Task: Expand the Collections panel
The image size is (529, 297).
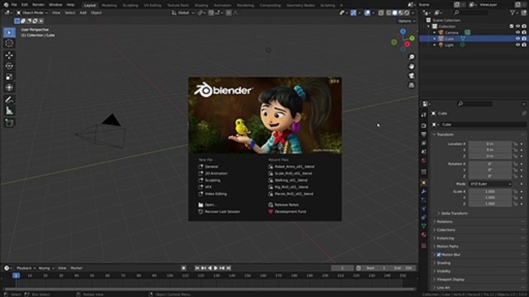Action: coord(446,230)
